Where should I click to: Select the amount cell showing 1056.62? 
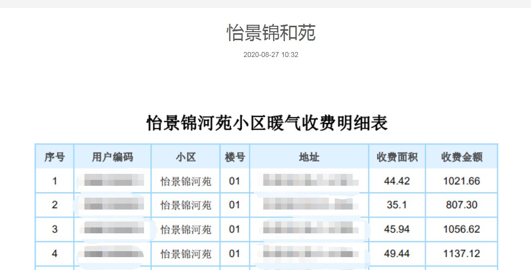pos(462,229)
